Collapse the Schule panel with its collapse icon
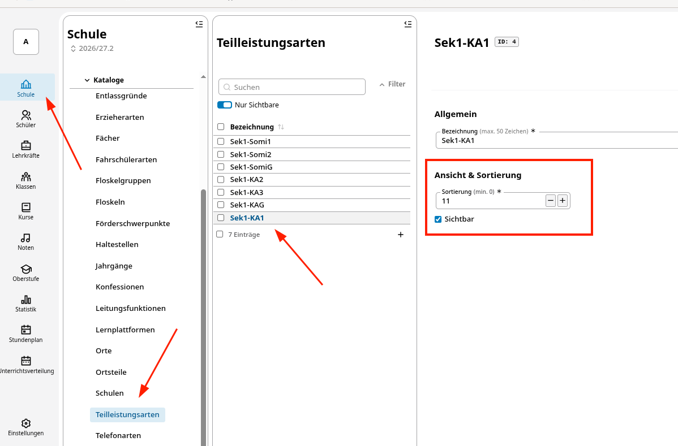Viewport: 678px width, 446px height. click(x=199, y=24)
